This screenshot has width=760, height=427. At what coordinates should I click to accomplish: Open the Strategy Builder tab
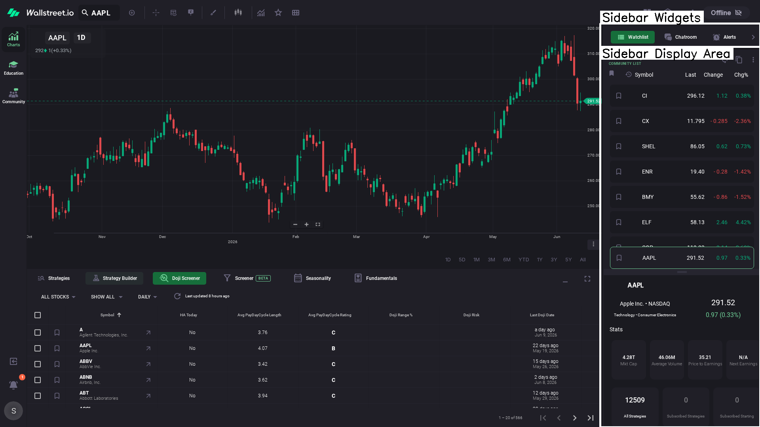click(x=114, y=278)
